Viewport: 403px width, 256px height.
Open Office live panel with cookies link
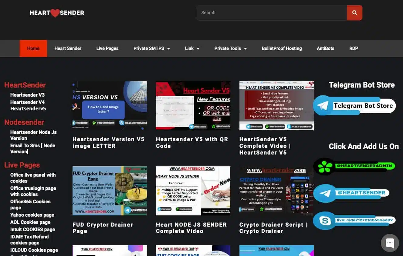tap(33, 178)
